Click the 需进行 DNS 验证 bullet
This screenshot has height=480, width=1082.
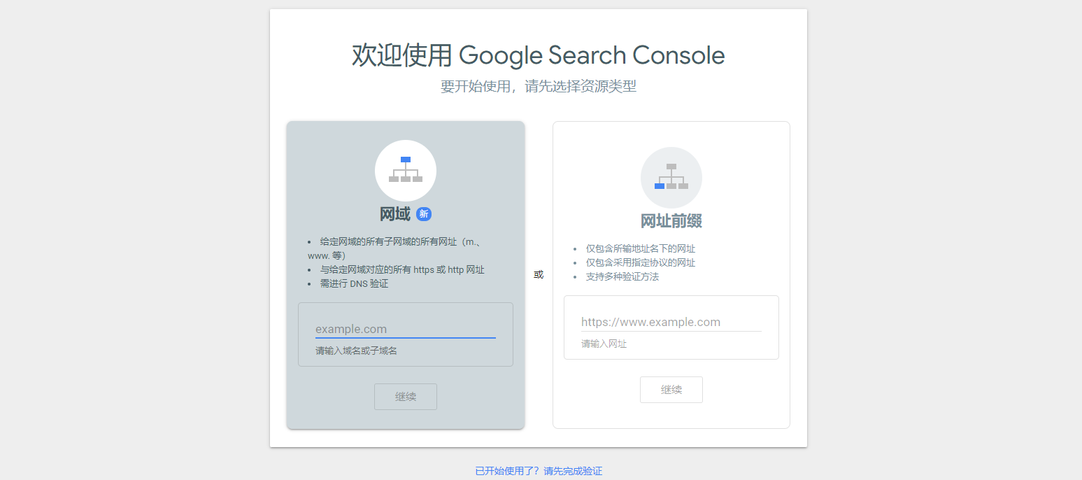pyautogui.click(x=354, y=283)
